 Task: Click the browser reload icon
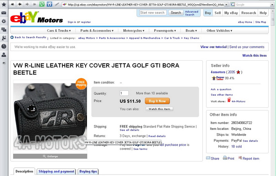(42, 4)
